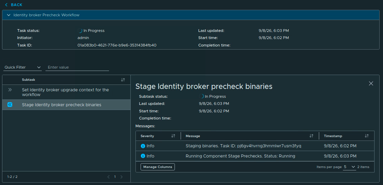Go to previous page of subtasks
Screen dimensions: 383x185
click(x=109, y=177)
